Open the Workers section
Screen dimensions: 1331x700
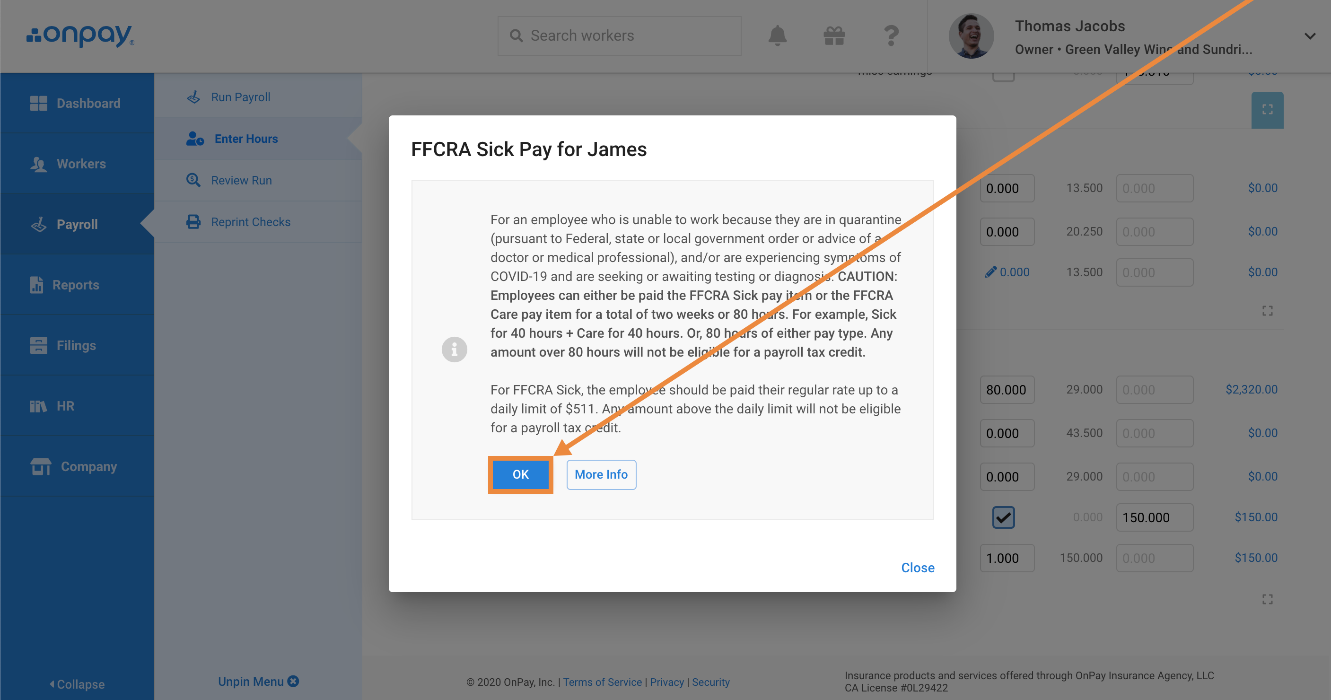click(x=77, y=163)
